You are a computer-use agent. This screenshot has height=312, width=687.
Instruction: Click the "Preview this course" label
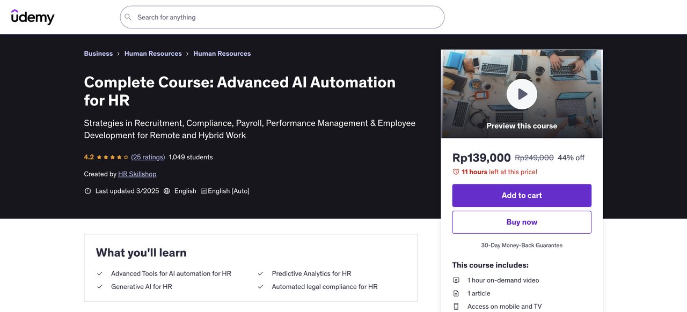pos(522,126)
